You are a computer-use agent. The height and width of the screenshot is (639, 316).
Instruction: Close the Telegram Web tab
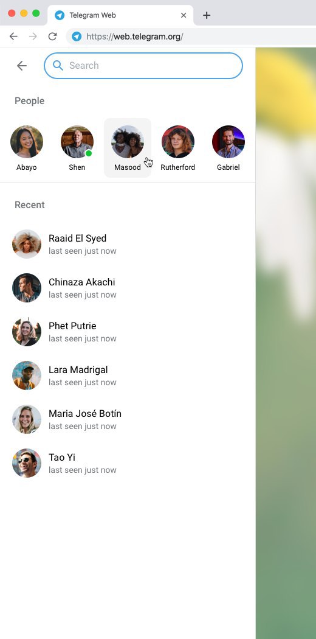(x=184, y=15)
